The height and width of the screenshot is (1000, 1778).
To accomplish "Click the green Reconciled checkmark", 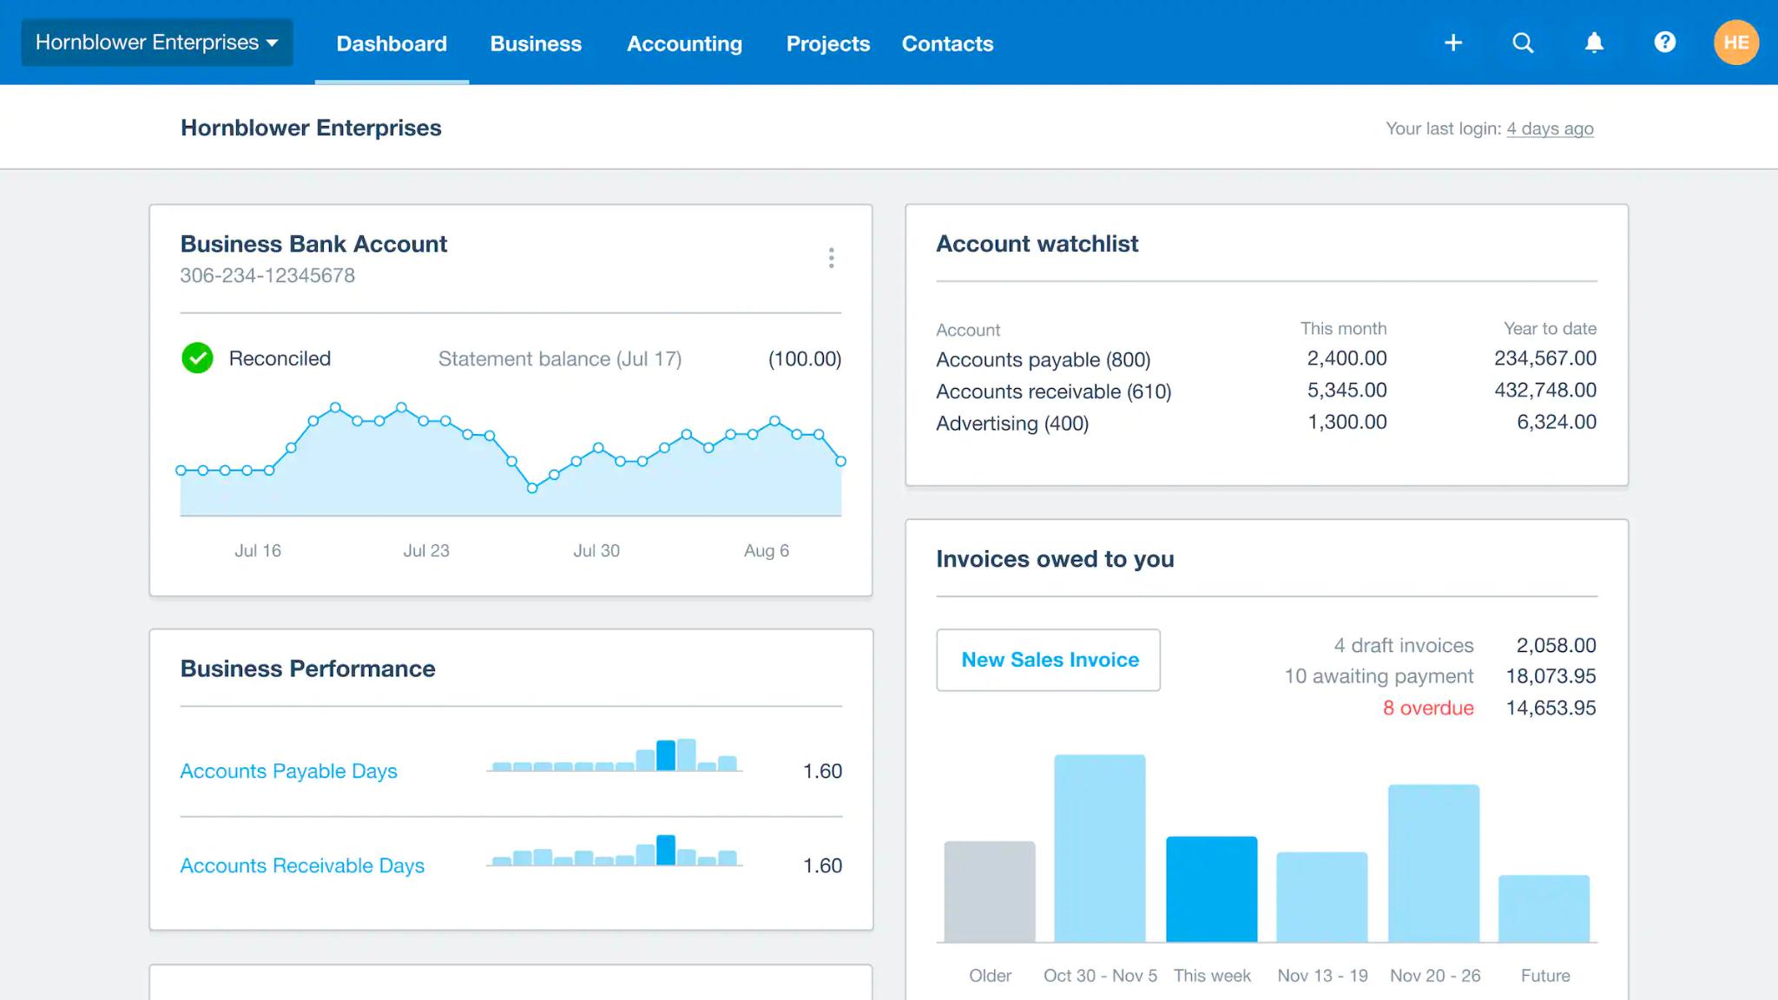I will 197,358.
